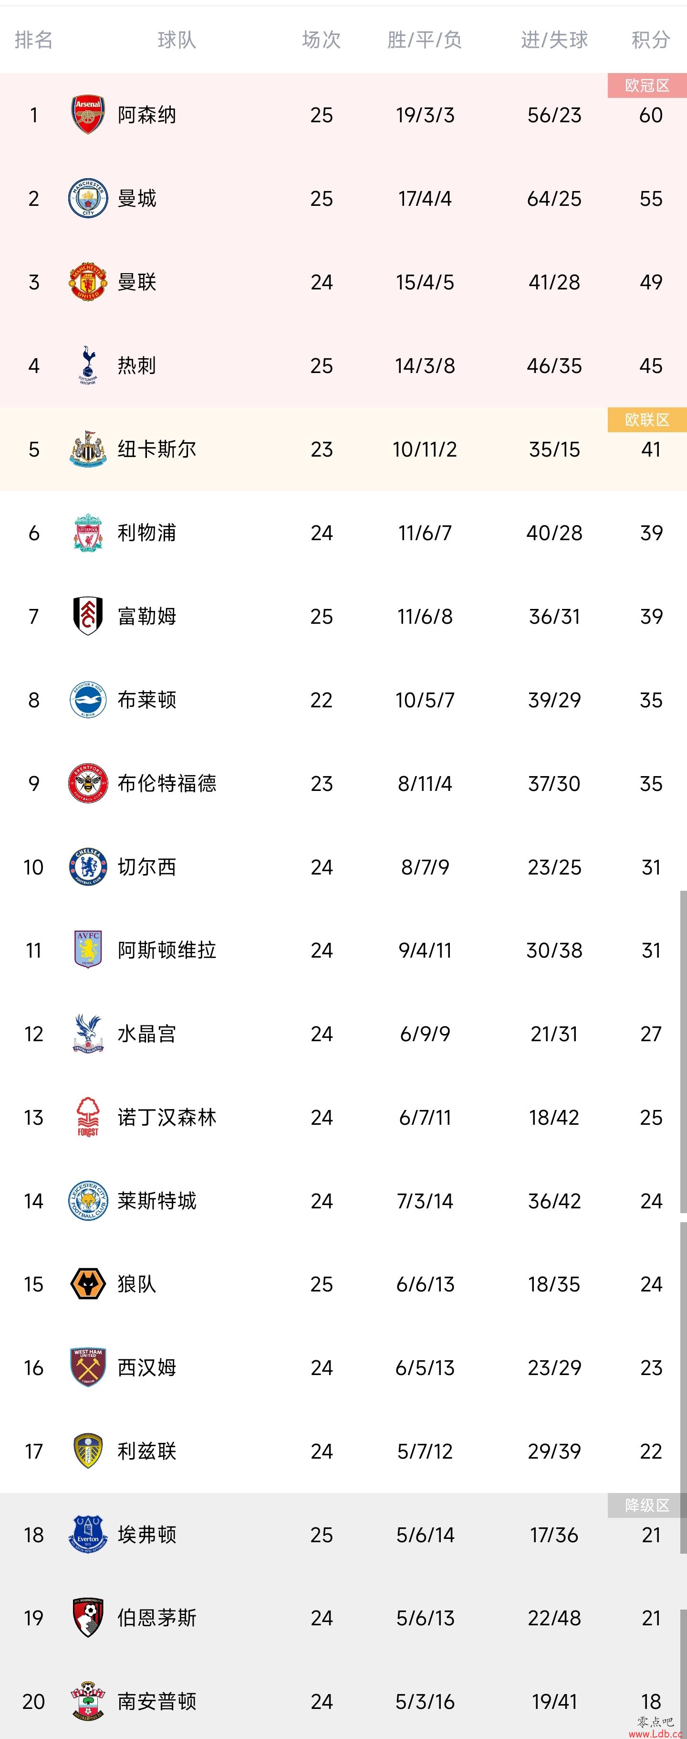Open team name 布伦特福德

tap(167, 783)
